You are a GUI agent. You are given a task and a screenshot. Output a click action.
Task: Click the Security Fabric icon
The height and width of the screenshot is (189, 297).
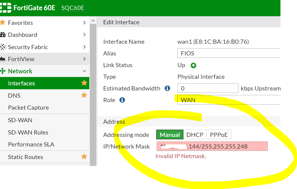3,47
